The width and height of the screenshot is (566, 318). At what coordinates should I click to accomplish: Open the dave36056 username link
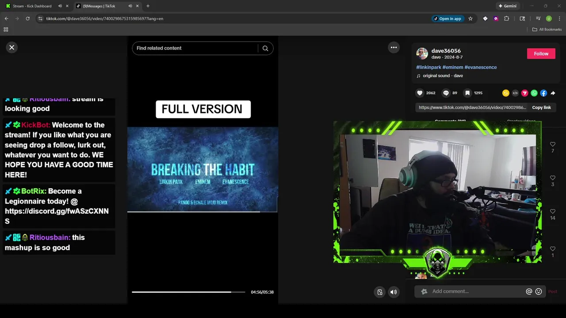tap(446, 51)
